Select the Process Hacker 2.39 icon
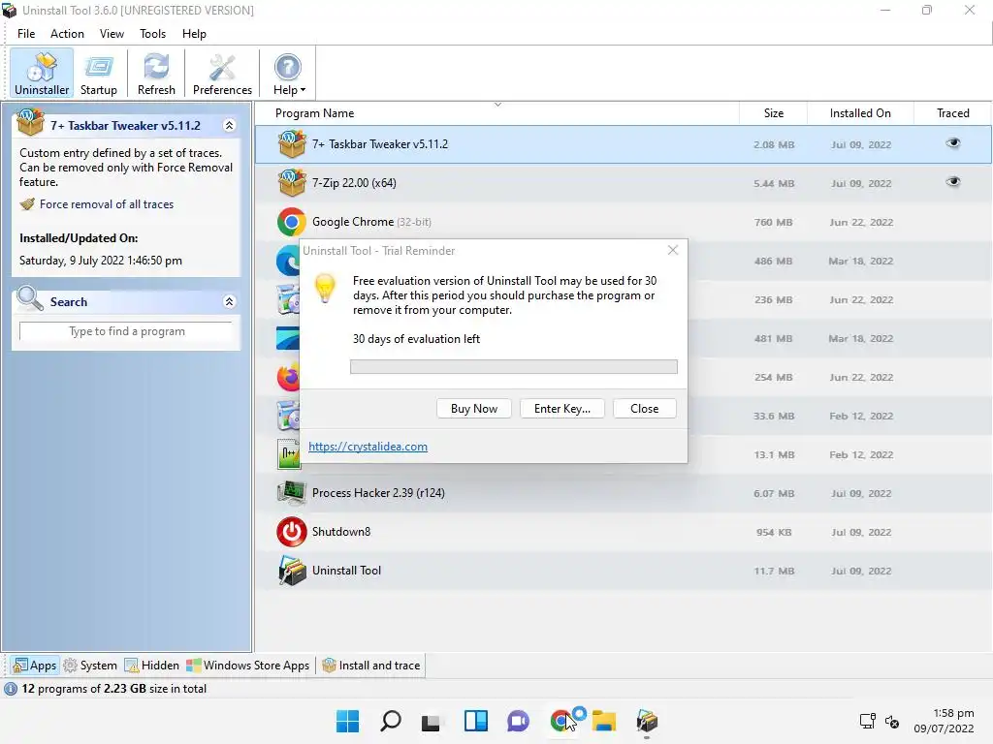Viewport: 993px width, 744px height. click(292, 493)
